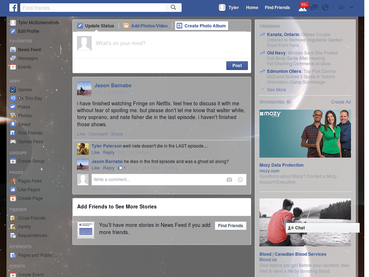Click the Pokes icon
Image resolution: width=369 pixels, height=277 pixels.
[x=13, y=107]
